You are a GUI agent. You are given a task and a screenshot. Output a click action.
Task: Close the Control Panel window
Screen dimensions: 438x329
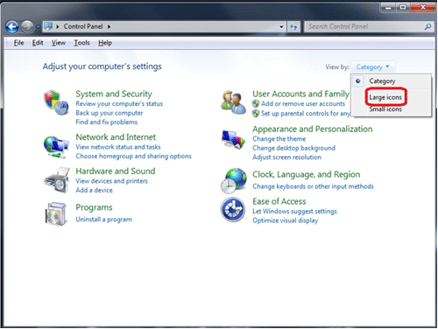(x=422, y=7)
